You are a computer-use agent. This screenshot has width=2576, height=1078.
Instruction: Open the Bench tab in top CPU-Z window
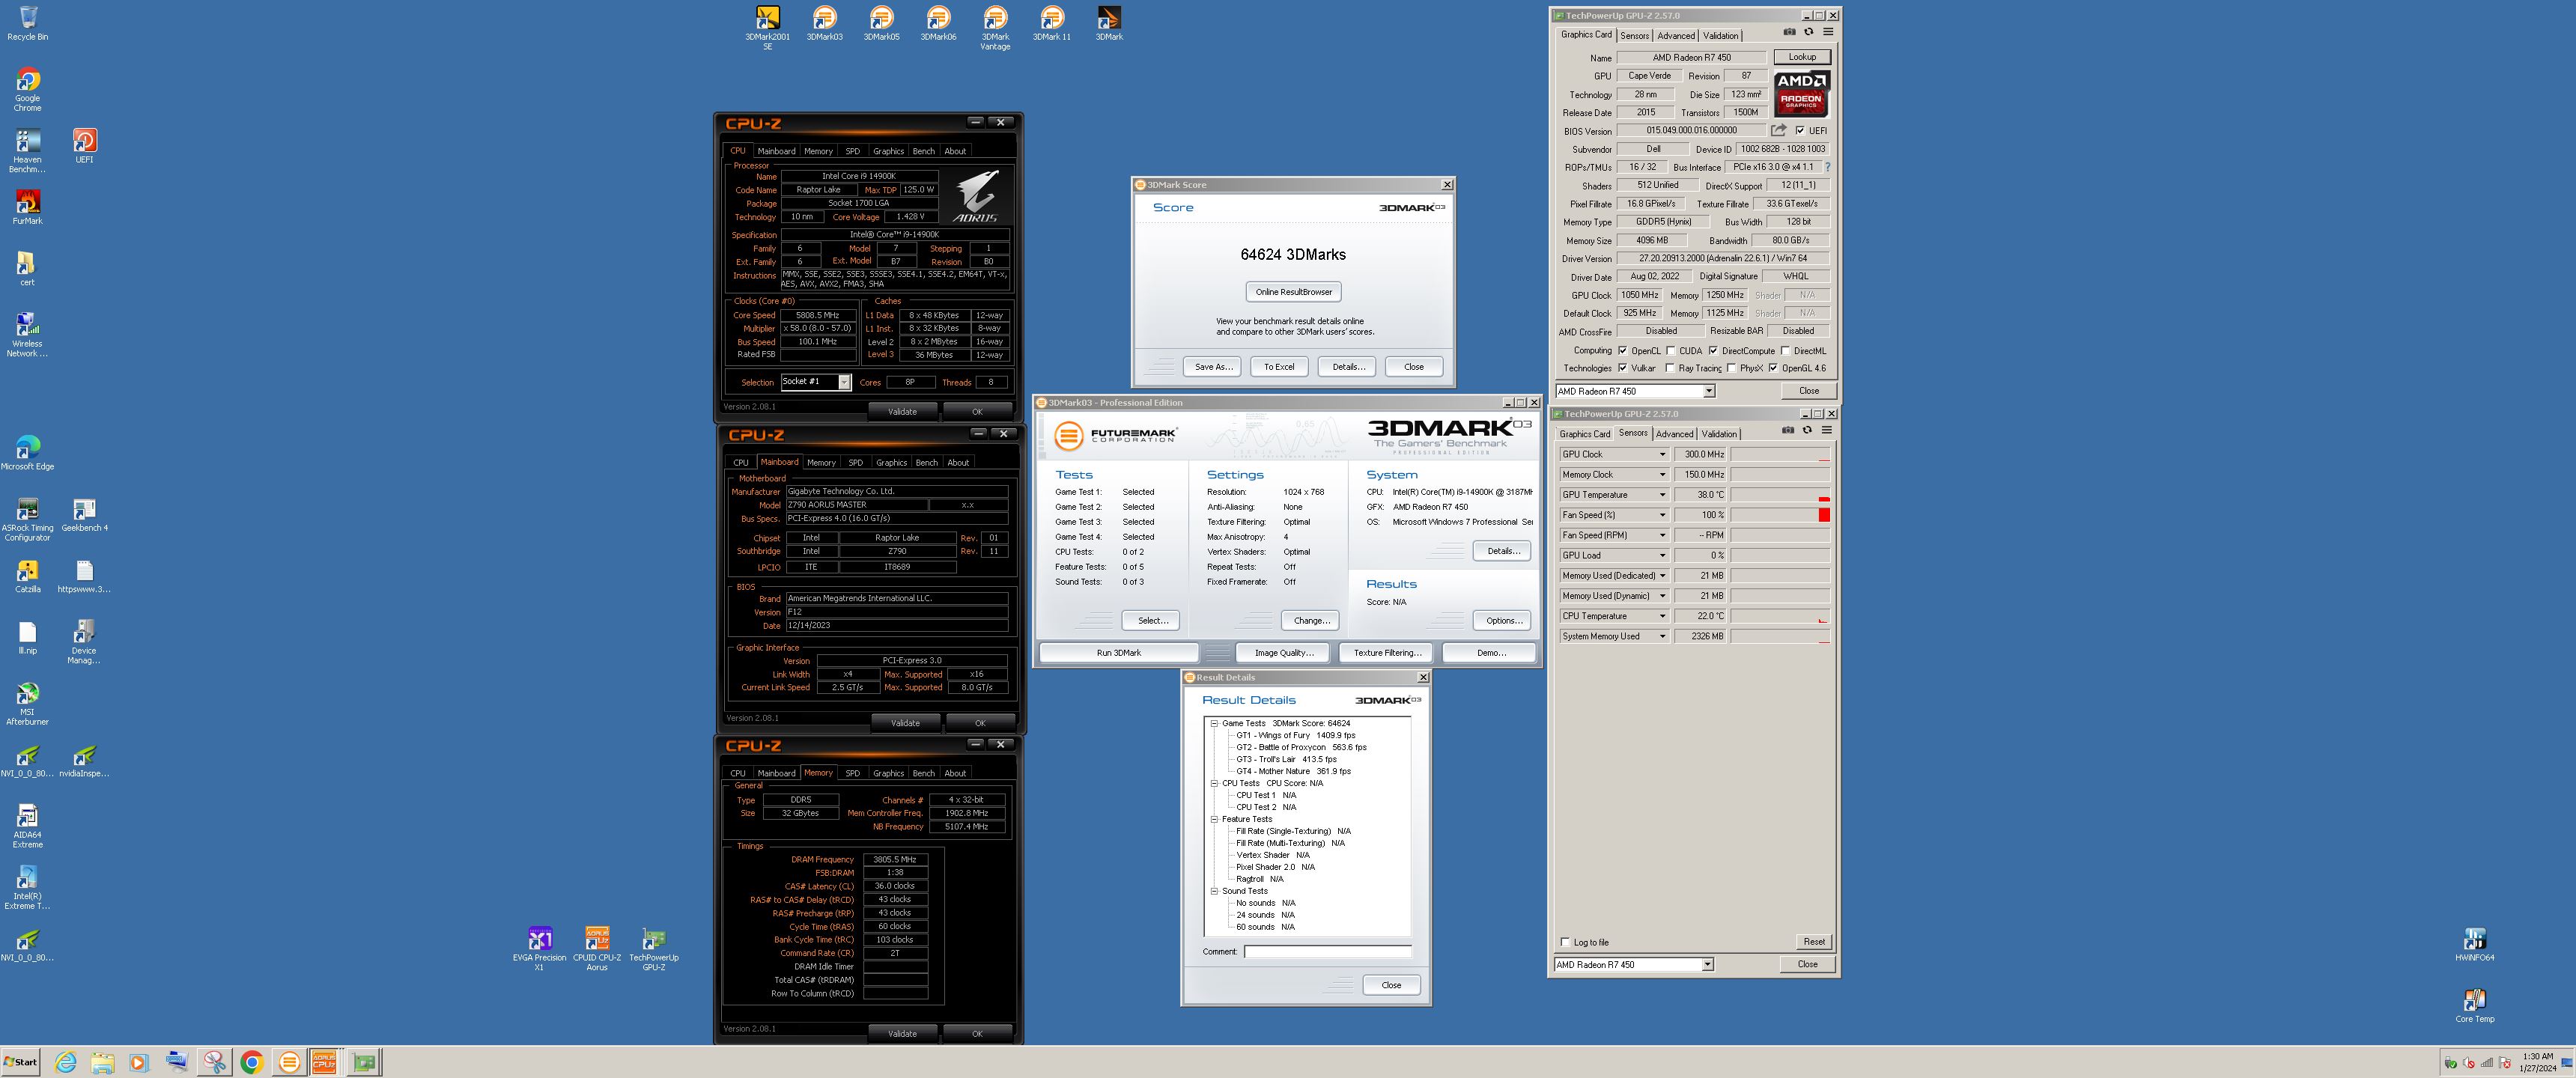924,152
